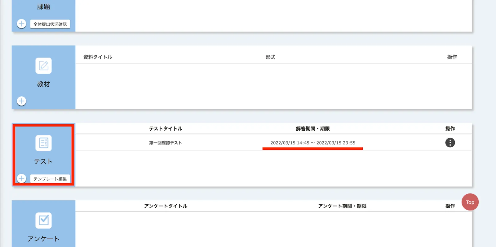Select the 課題 section label
Image resolution: width=496 pixels, height=247 pixels.
tap(43, 7)
